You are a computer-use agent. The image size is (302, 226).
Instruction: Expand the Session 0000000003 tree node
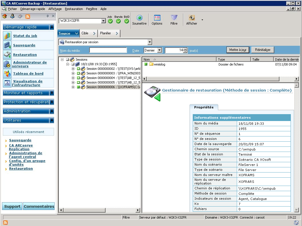(73, 73)
